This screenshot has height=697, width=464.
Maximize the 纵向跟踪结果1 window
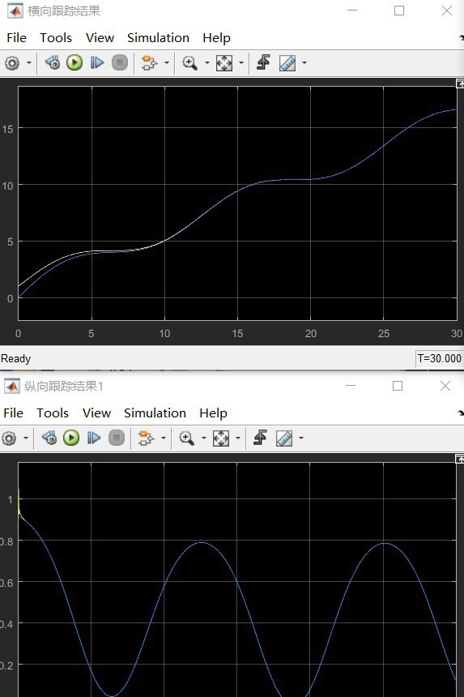398,386
